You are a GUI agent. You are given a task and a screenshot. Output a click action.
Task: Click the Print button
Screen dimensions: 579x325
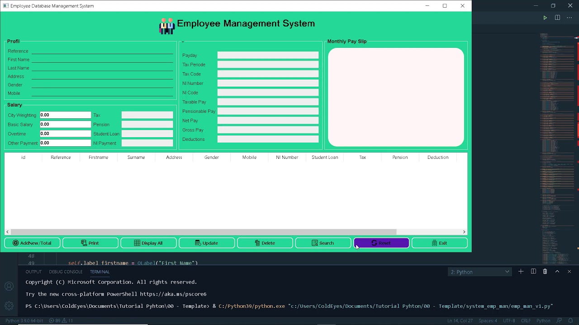(x=90, y=243)
